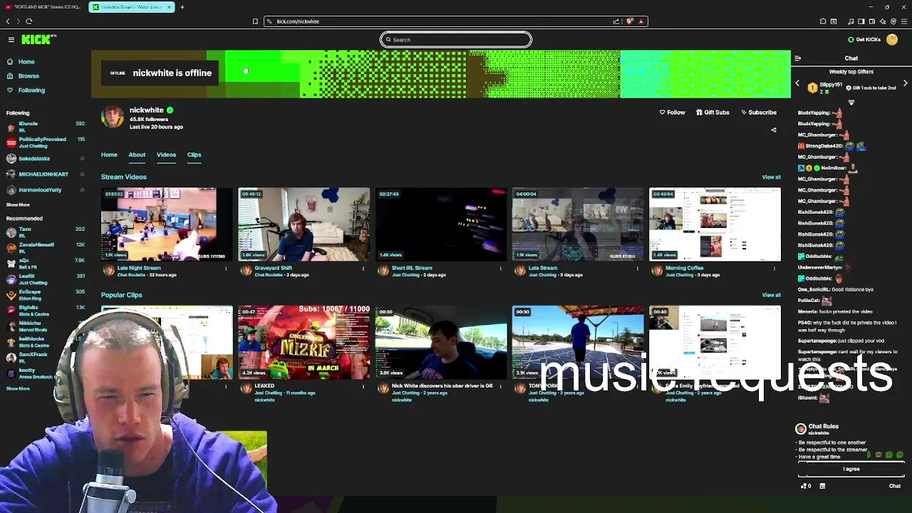Open the Late Night Stream video thumbnail
This screenshot has height=513, width=912.
coord(167,224)
